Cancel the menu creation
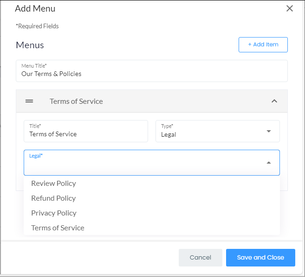Viewport: 305px width, 279px height. point(201,257)
